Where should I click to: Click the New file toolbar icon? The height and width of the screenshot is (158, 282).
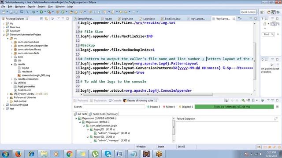point(4,12)
